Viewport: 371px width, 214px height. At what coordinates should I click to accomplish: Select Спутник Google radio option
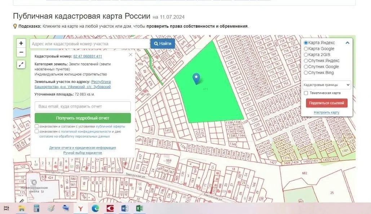(x=306, y=67)
